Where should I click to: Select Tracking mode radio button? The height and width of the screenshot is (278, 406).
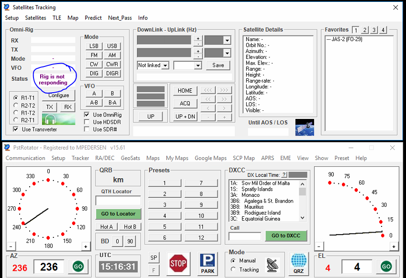[233, 269]
